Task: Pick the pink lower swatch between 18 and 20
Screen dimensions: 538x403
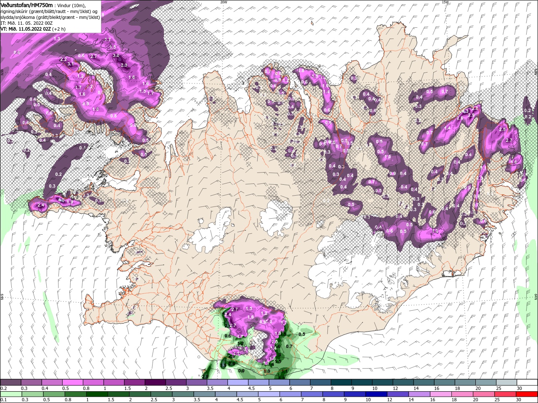Action: pyautogui.click(x=462, y=394)
